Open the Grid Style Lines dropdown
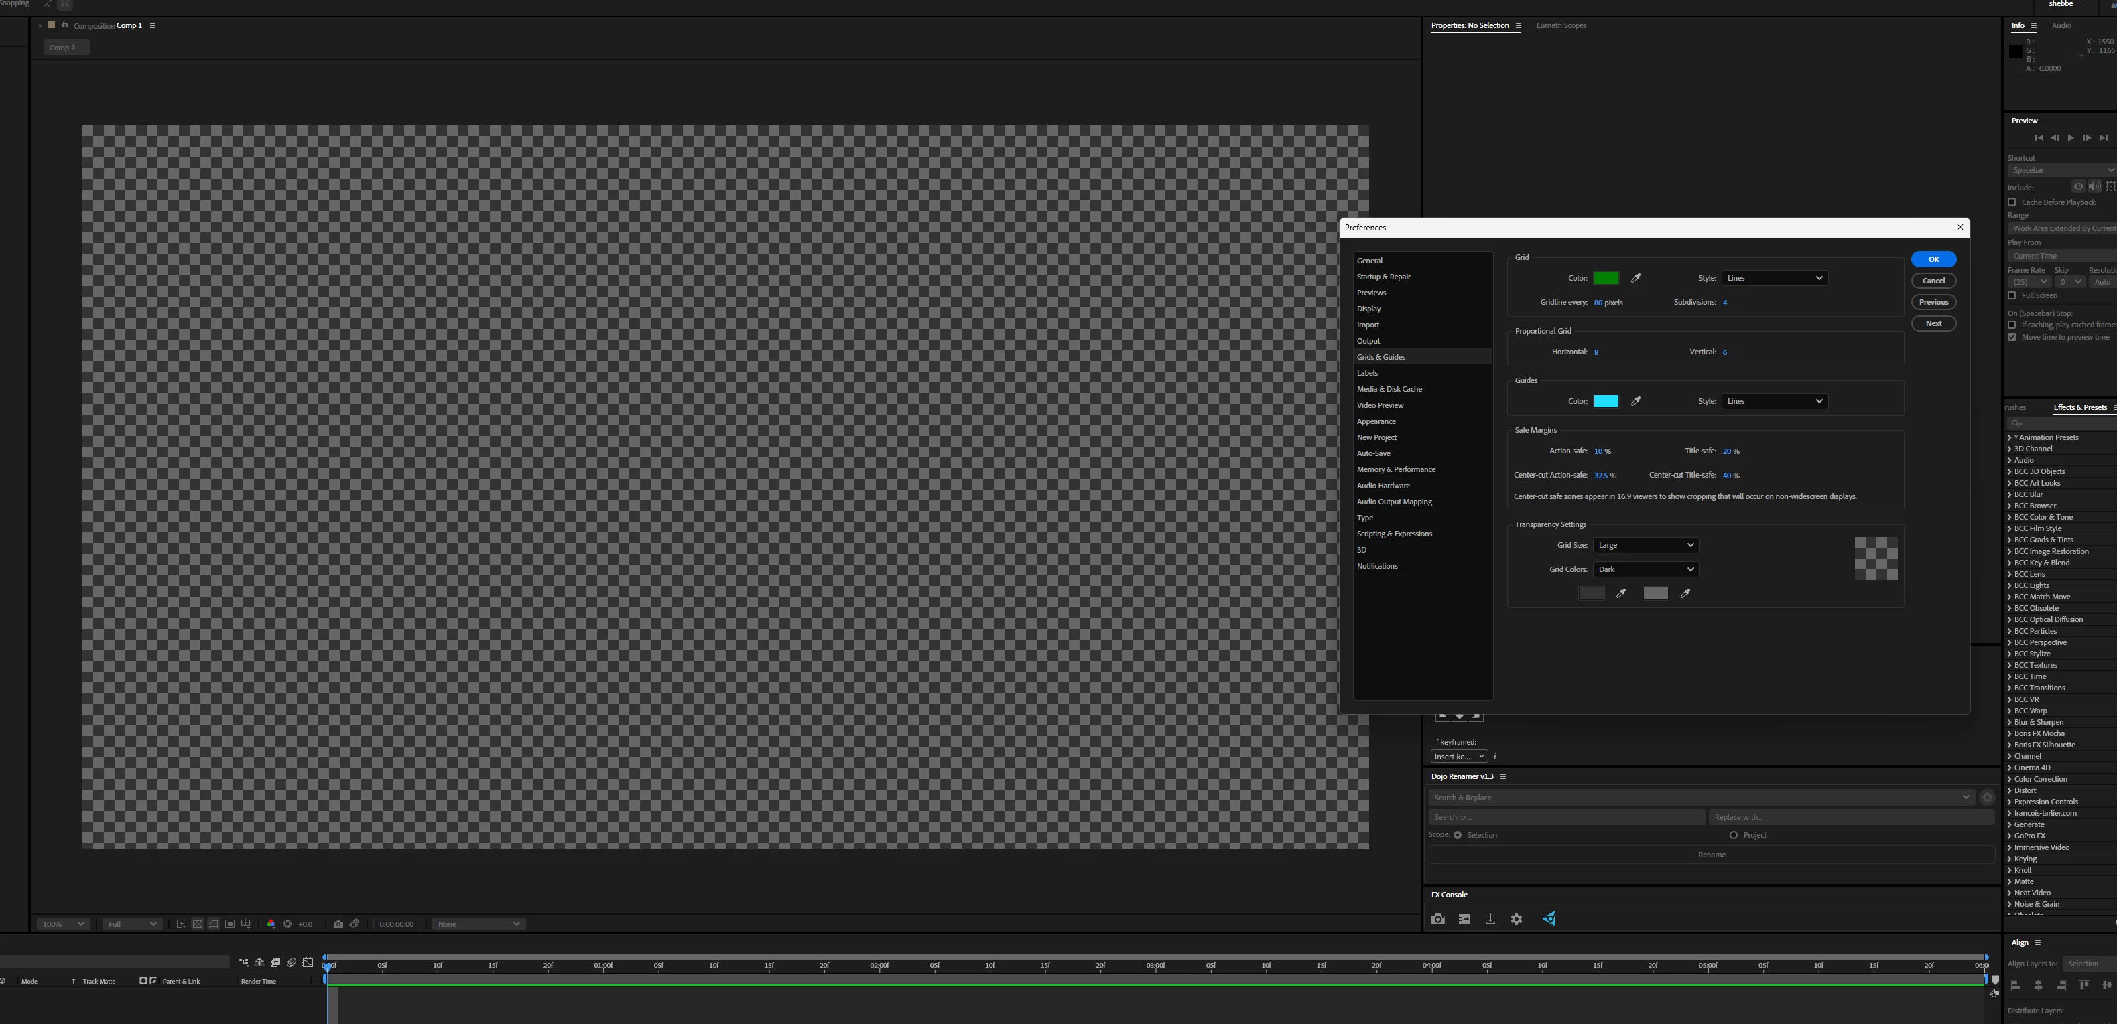This screenshot has width=2117, height=1024. [1775, 279]
